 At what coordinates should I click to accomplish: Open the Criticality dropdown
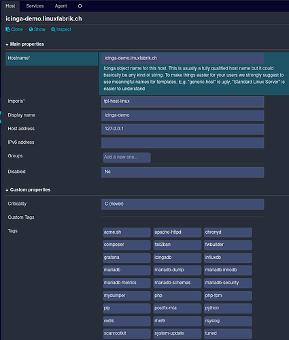pos(183,204)
